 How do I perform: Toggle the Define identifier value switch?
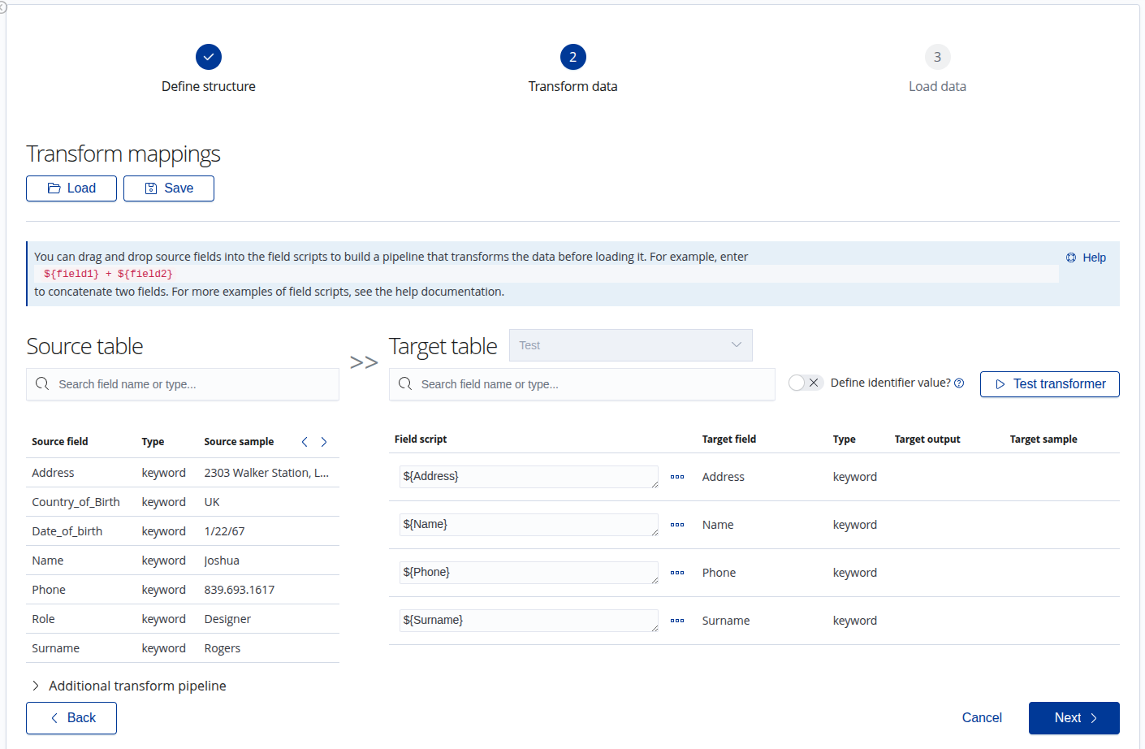click(x=806, y=383)
